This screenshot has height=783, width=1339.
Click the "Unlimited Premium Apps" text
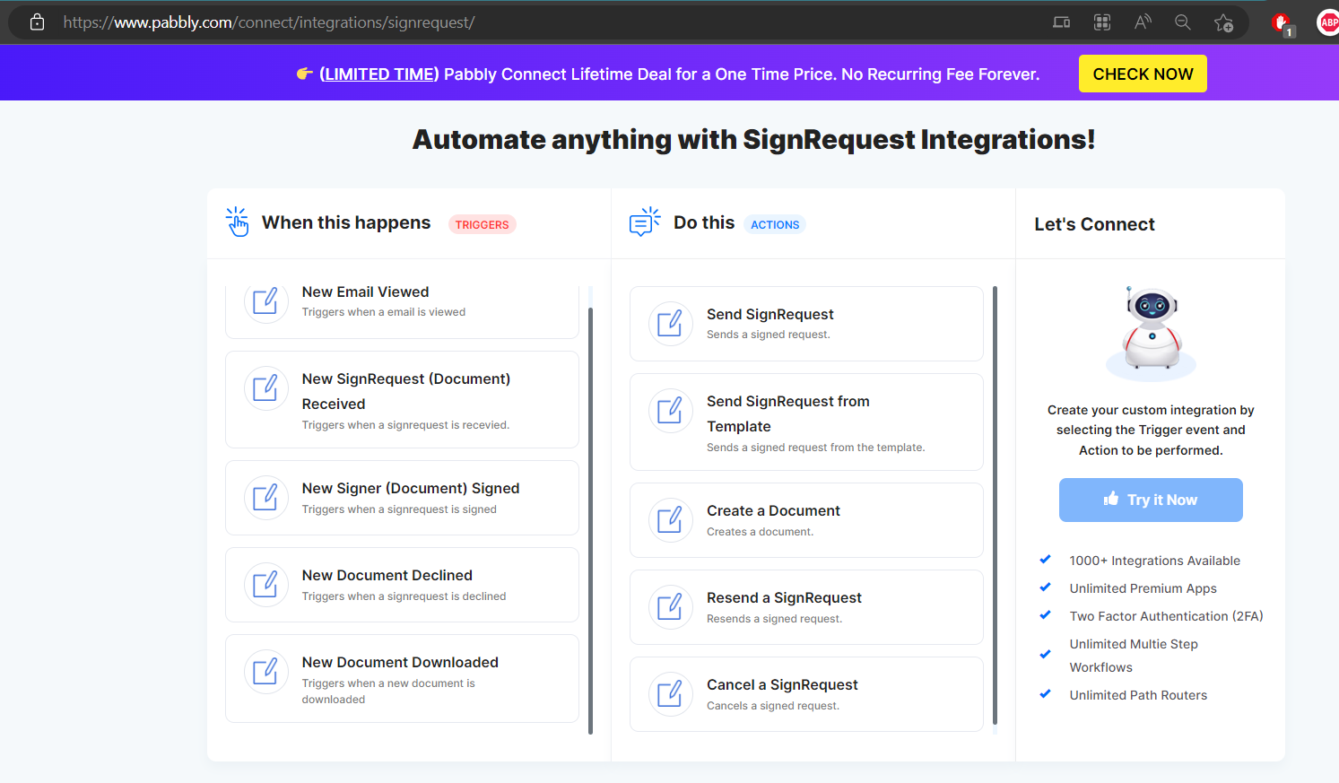point(1143,588)
